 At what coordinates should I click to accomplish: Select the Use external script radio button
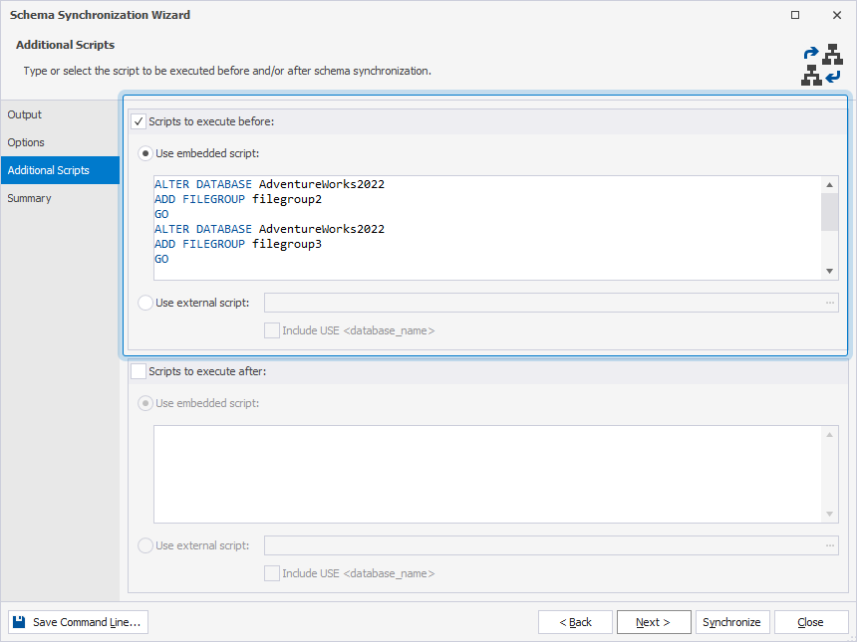[x=144, y=303]
